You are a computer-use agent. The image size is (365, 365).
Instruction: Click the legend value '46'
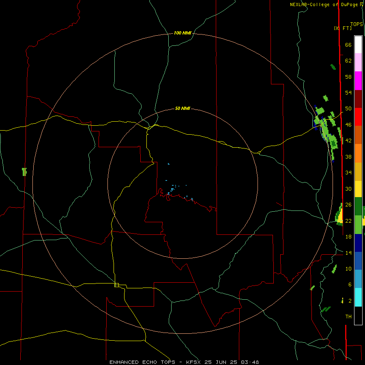(348, 125)
